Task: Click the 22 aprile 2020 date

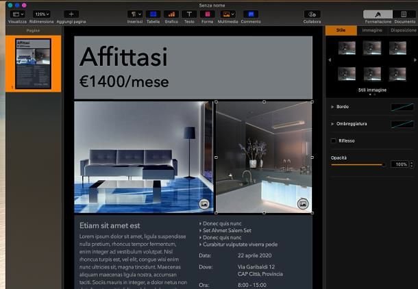Action: pyautogui.click(x=255, y=255)
